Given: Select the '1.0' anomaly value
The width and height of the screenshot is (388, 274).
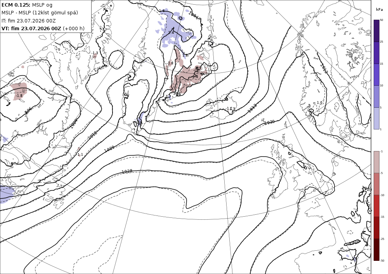Looking at the screenshot, I should click(x=319, y=103).
